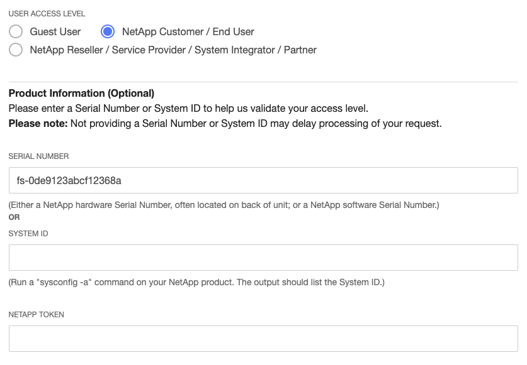This screenshot has width=527, height=365.
Task: Click the USER ACCESS LEVEL heading
Action: coord(47,13)
